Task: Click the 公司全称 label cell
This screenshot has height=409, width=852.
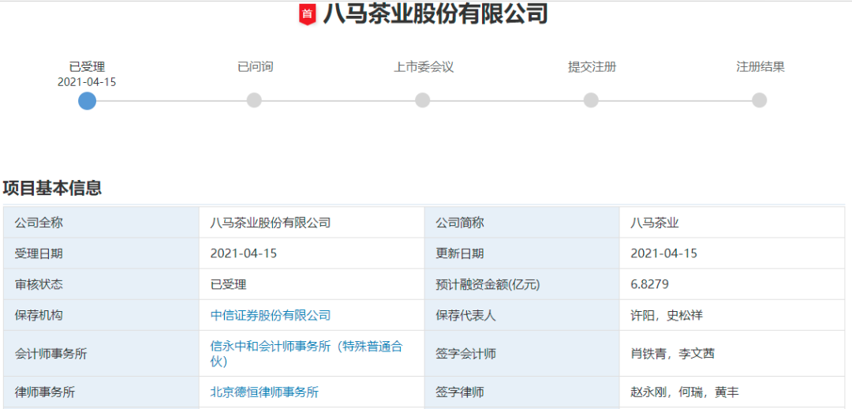Action: 102,223
